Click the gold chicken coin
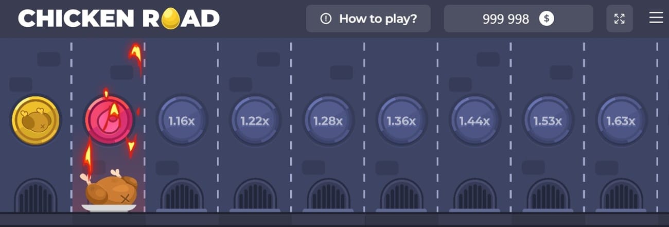Screen dimensions: 669x227 pyautogui.click(x=36, y=120)
